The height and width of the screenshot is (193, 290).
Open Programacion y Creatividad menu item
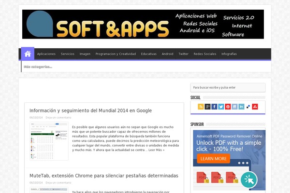116,54
